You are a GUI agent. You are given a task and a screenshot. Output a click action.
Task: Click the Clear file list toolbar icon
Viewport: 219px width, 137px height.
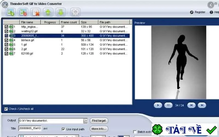pyautogui.click(x=36, y=12)
